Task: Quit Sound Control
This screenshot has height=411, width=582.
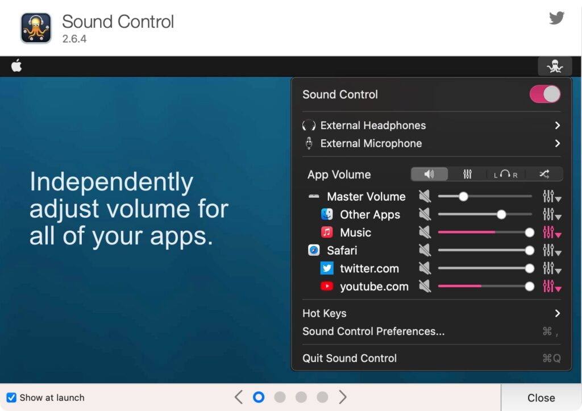Action: (x=349, y=358)
